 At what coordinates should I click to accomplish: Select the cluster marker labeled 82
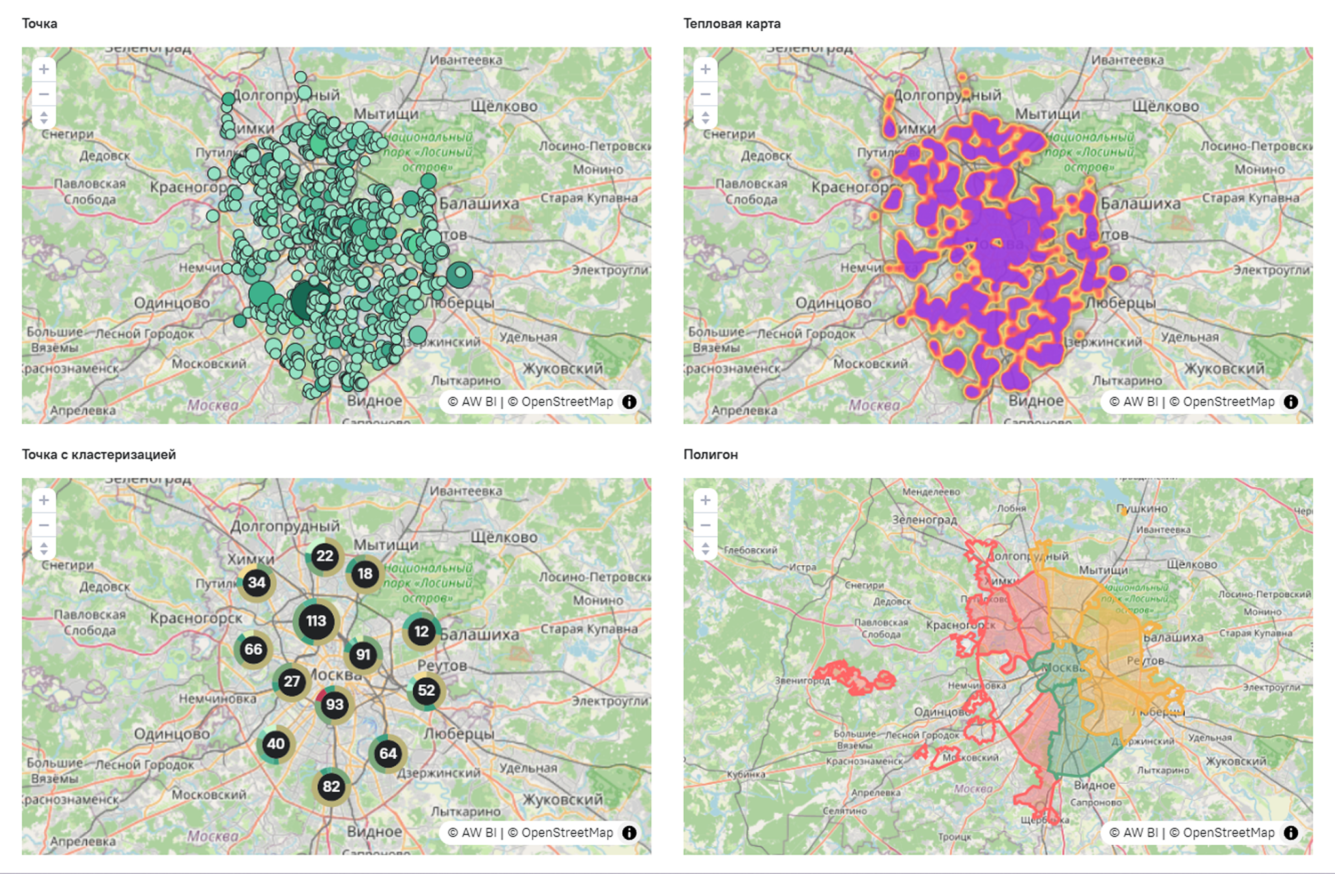[x=332, y=787]
